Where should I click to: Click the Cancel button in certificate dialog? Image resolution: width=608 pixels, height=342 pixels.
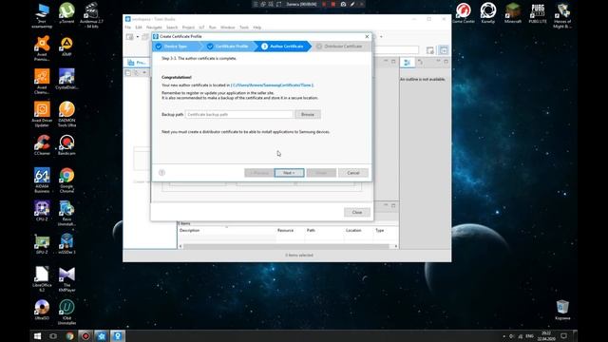coord(352,173)
